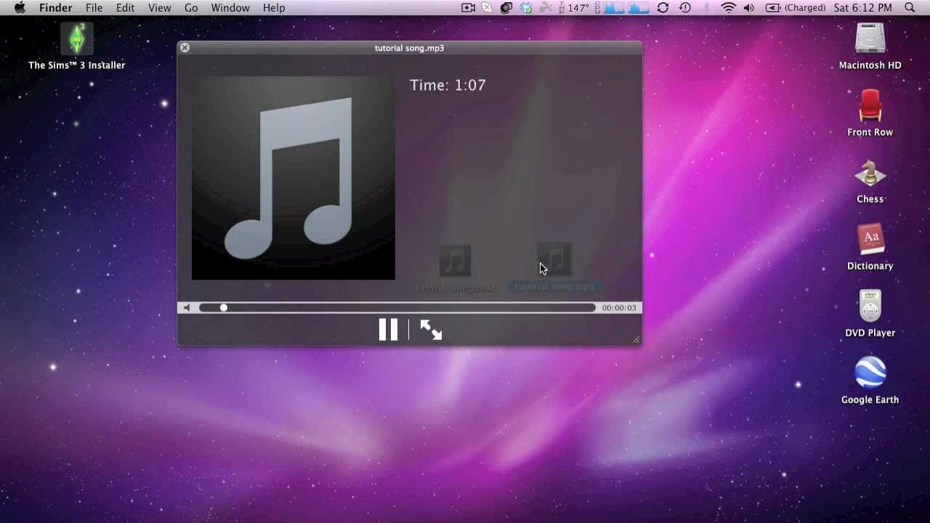Image resolution: width=930 pixels, height=523 pixels.
Task: Open the Go menu
Action: tap(191, 8)
